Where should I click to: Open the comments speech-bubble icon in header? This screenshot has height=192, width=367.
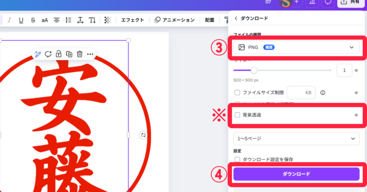(x=328, y=2)
